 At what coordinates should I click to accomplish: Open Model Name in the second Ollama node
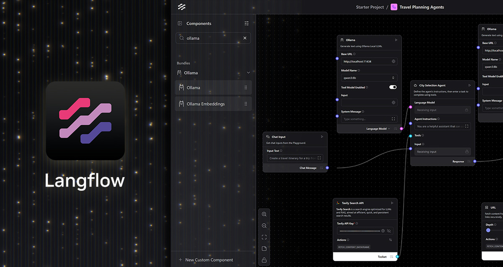493,67
